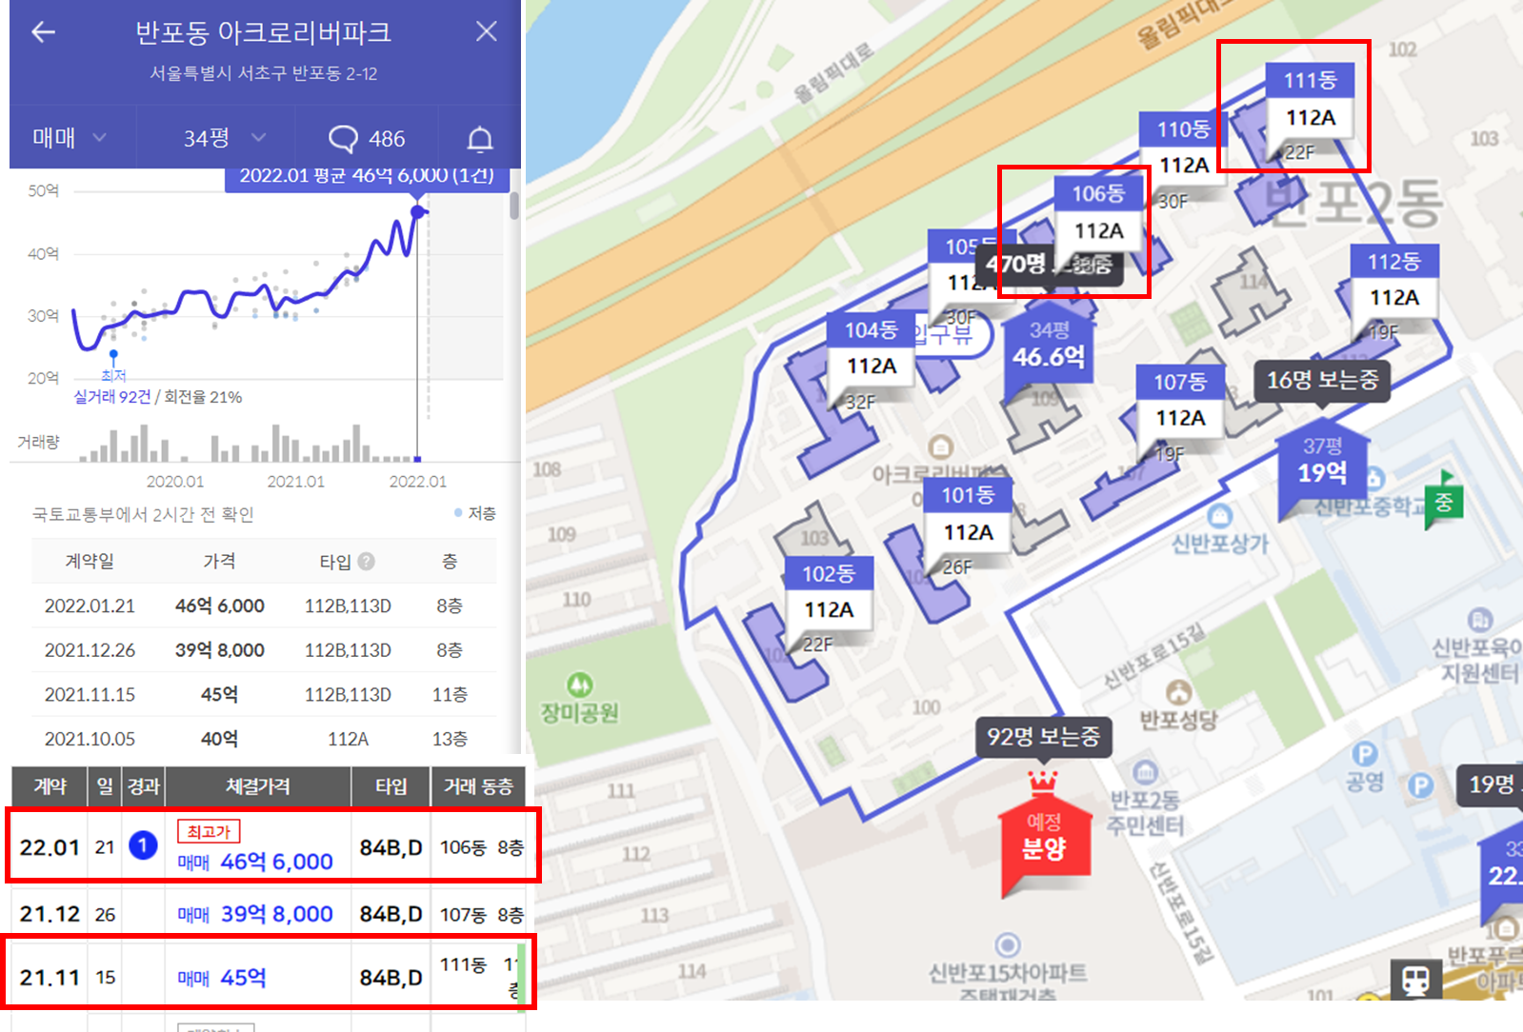Click the subway transit icon on map
The width and height of the screenshot is (1523, 1032).
1415,979
